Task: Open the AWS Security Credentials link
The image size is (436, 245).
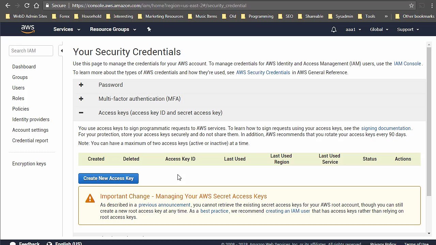Action: [x=263, y=72]
